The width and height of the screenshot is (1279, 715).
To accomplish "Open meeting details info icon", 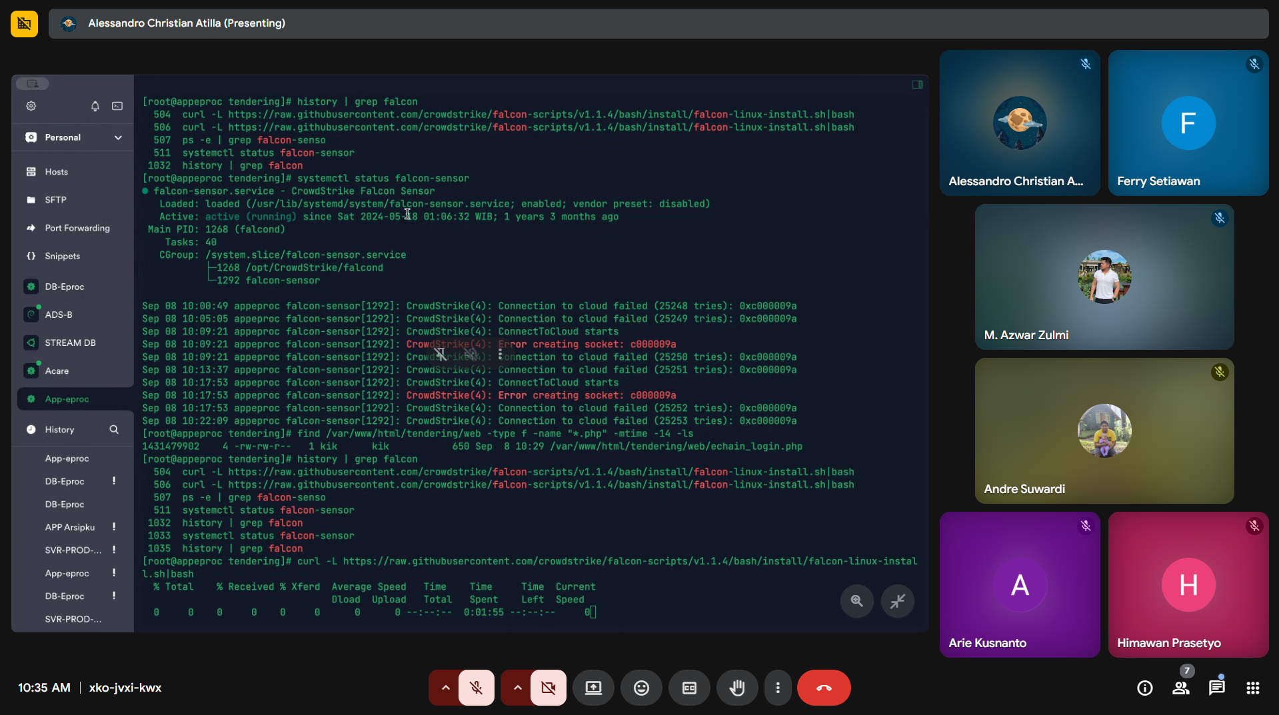I will pyautogui.click(x=1144, y=688).
